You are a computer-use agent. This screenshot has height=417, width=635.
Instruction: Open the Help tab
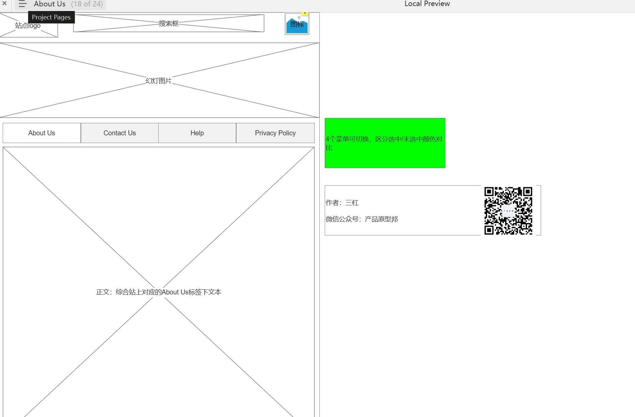pyautogui.click(x=197, y=133)
